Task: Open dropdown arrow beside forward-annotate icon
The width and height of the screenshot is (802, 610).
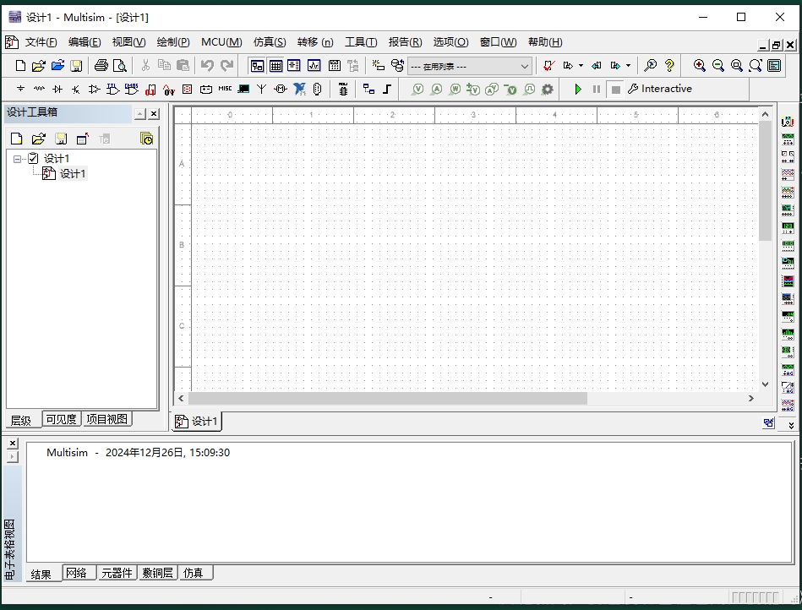Action: (x=629, y=65)
